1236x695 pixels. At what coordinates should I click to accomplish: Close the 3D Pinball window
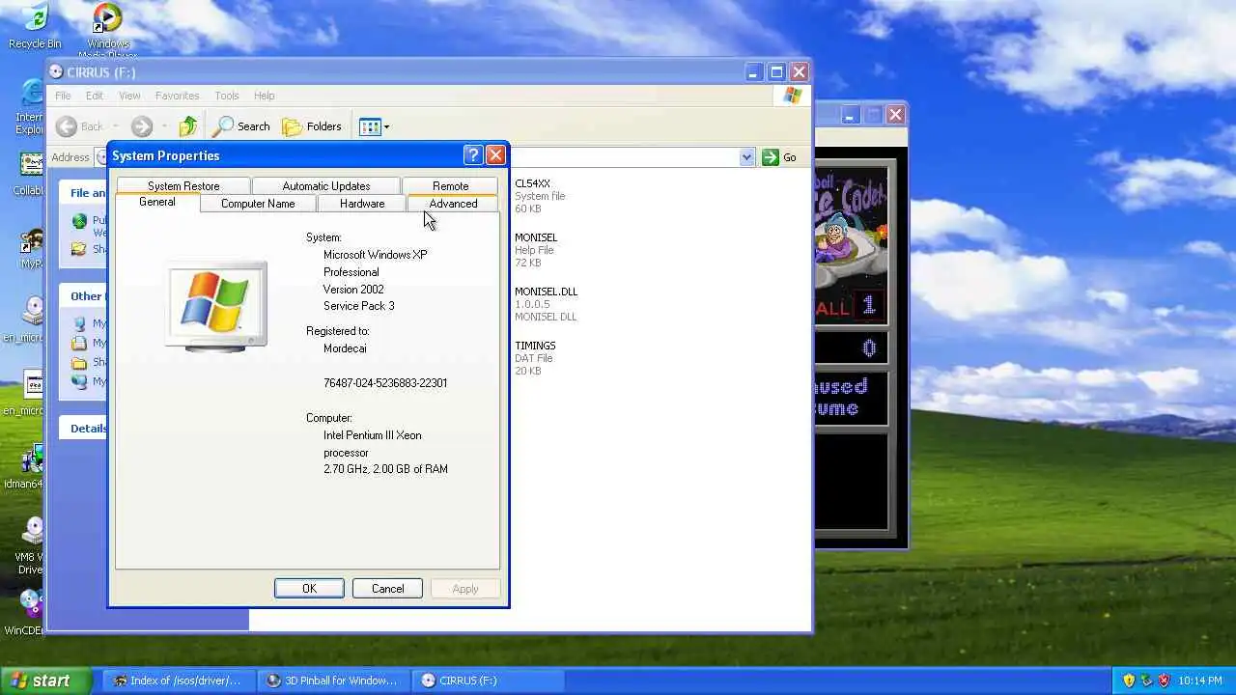[895, 115]
